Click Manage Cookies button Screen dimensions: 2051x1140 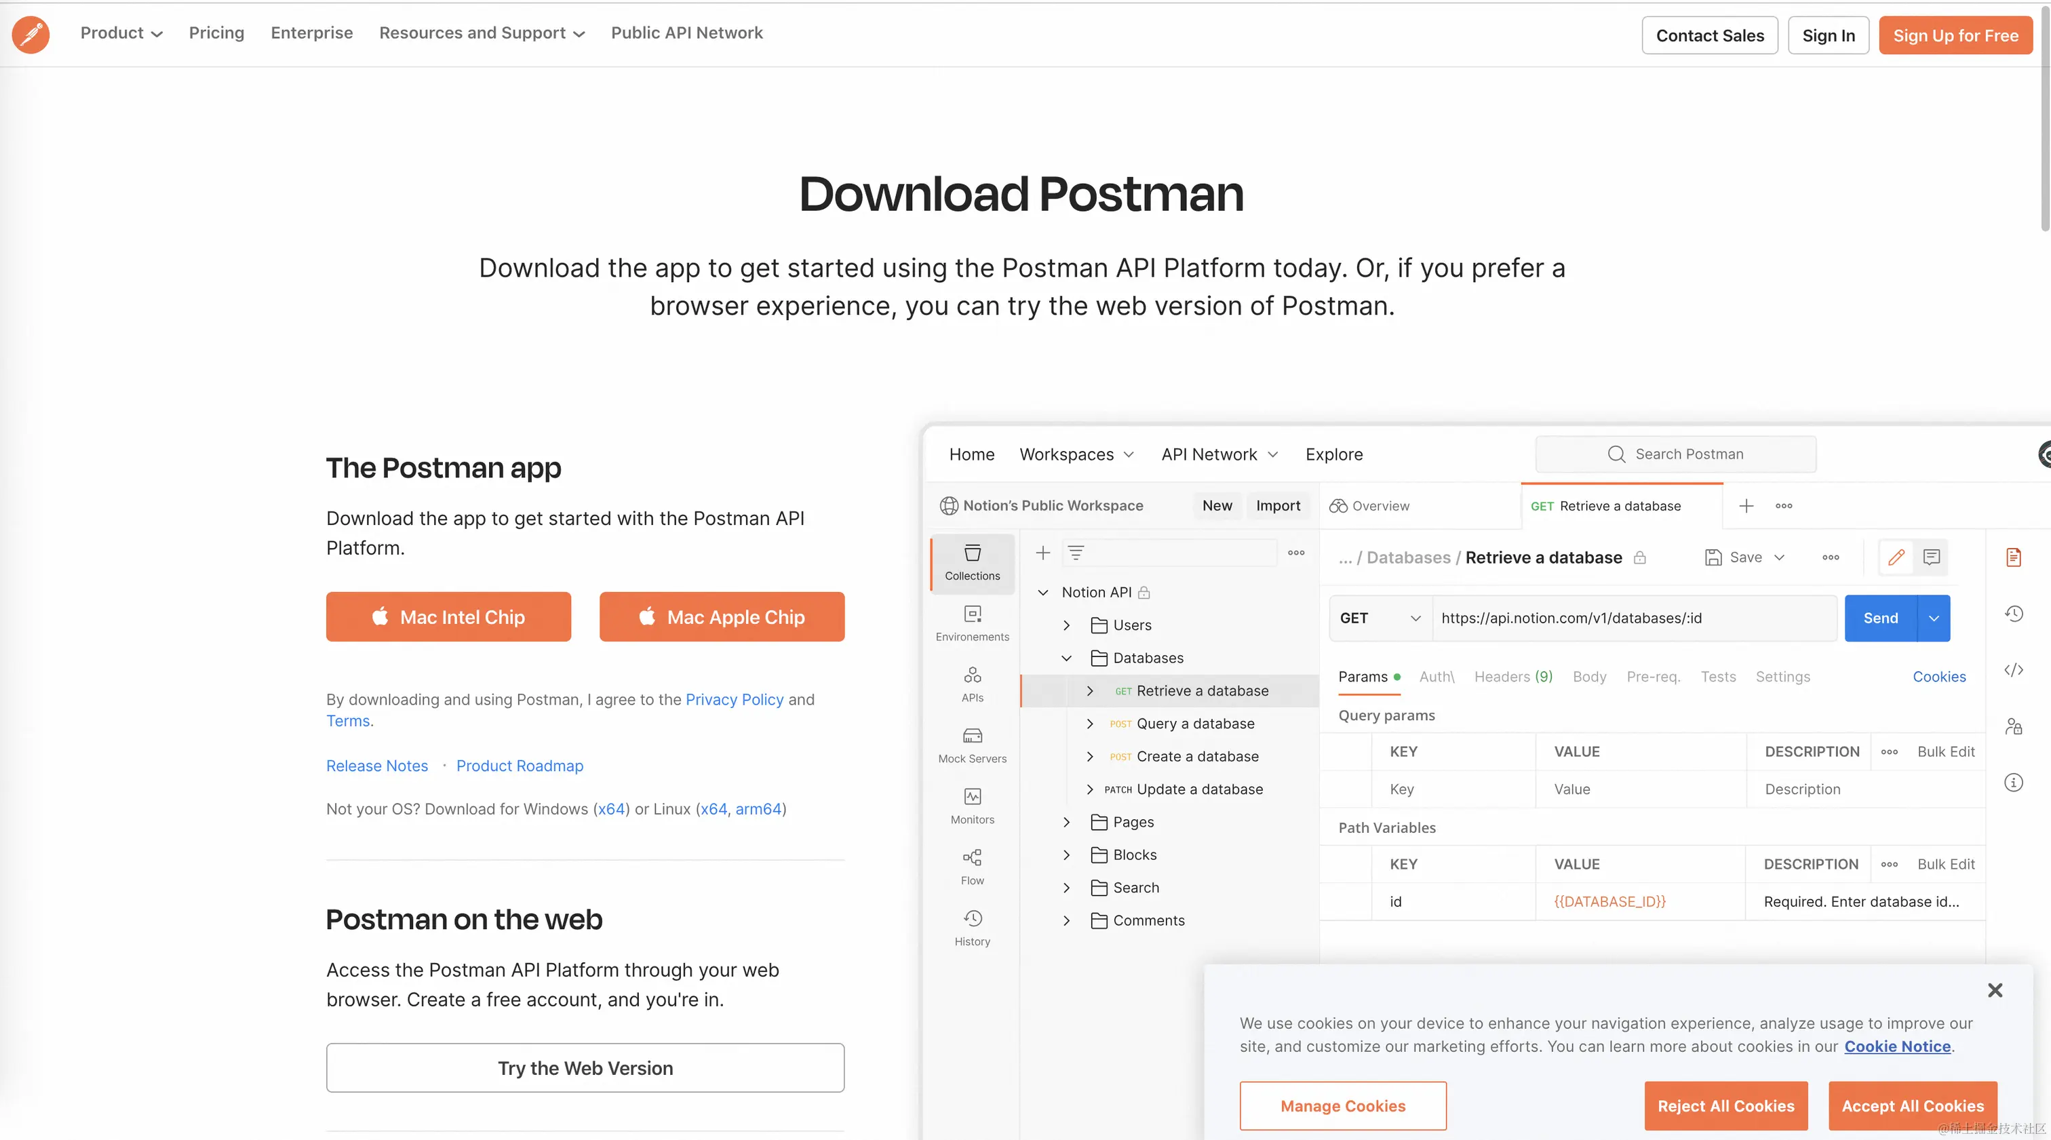point(1342,1106)
